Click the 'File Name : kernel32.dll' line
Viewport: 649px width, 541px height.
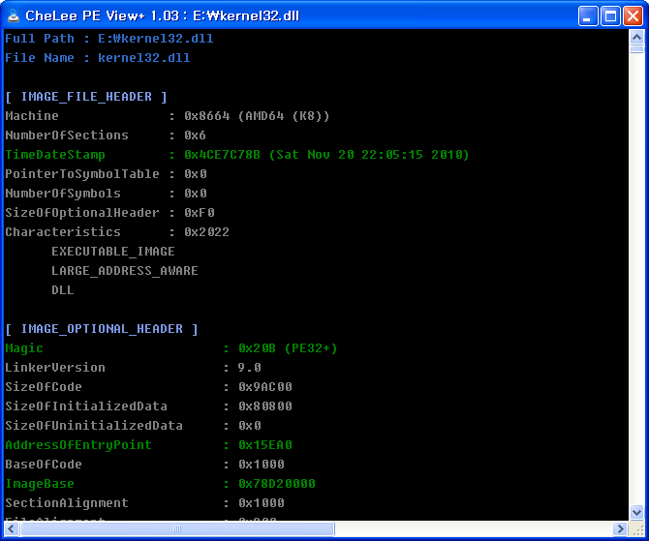tap(98, 58)
